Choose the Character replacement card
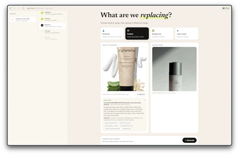Image resolution: width=239 pixels, height=155 pixels. [112, 33]
